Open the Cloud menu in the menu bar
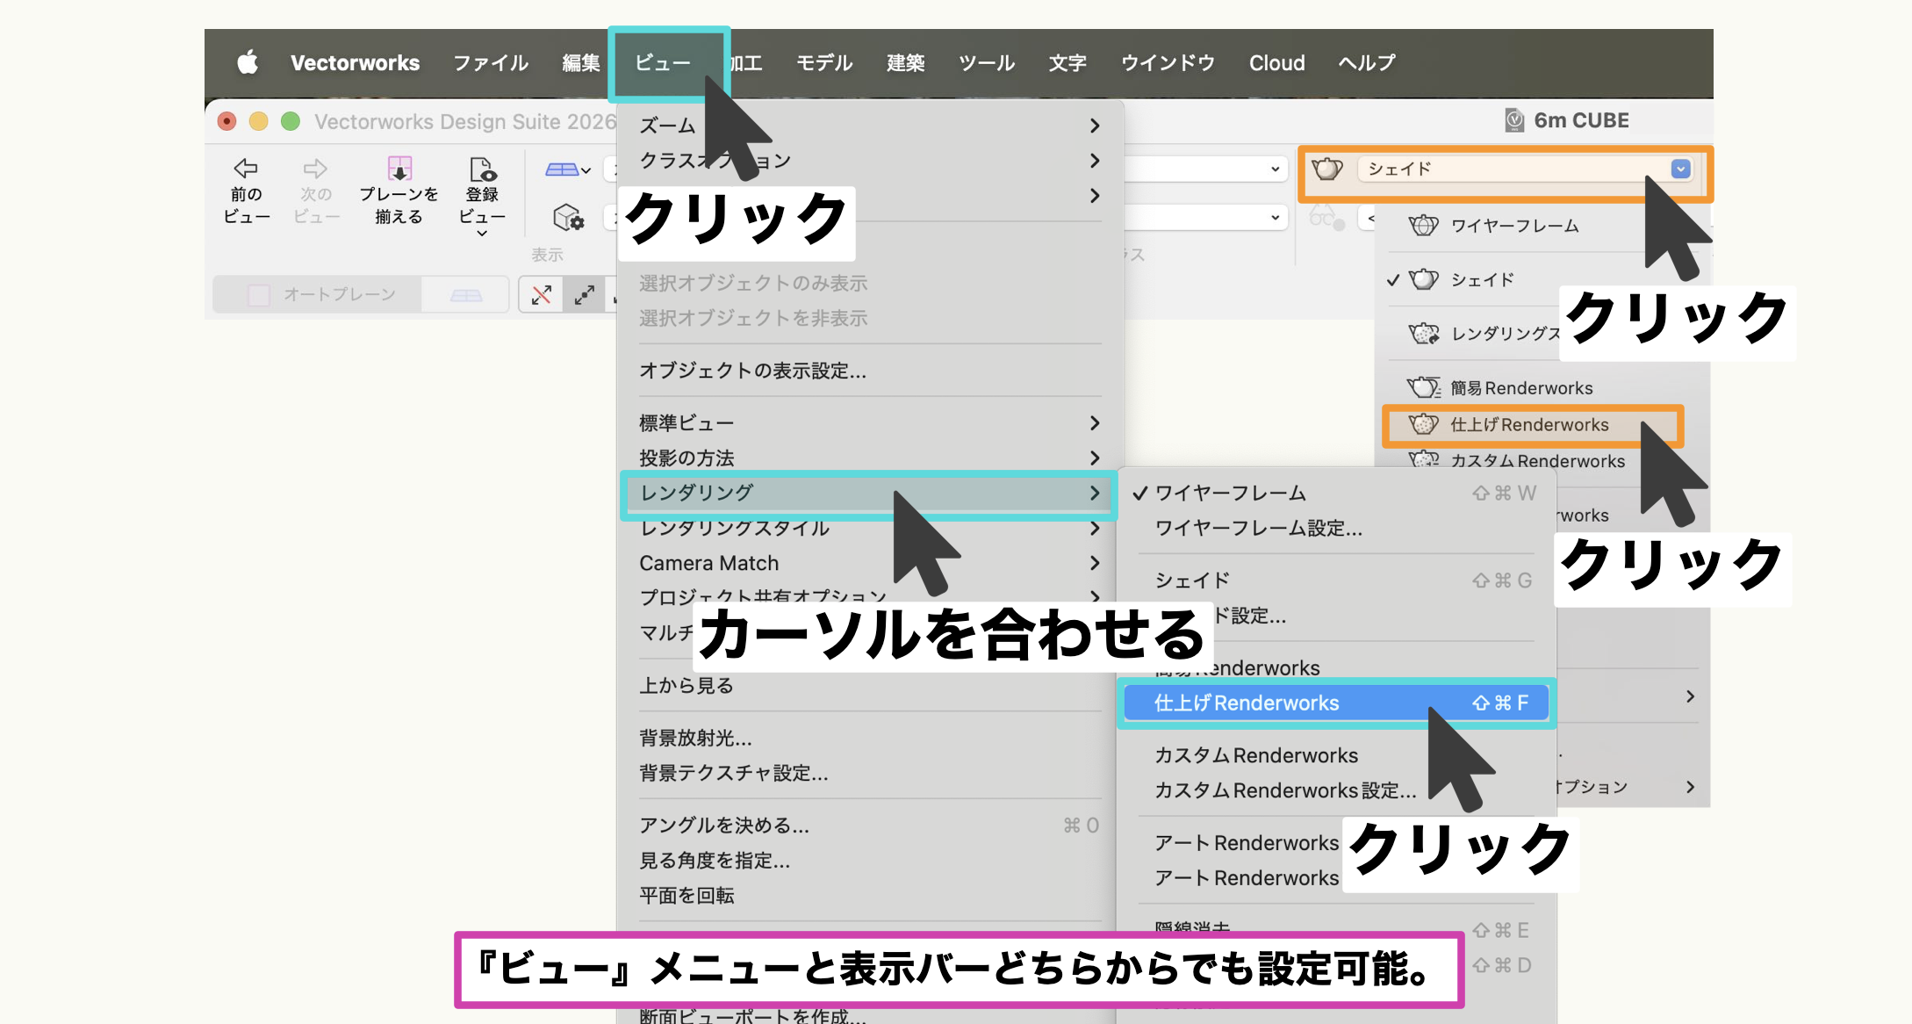 (1276, 63)
